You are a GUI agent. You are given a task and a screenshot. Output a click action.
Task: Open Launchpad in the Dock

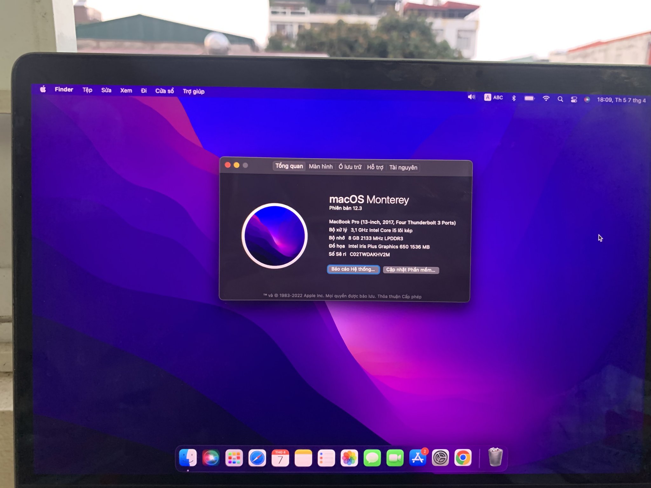234,458
